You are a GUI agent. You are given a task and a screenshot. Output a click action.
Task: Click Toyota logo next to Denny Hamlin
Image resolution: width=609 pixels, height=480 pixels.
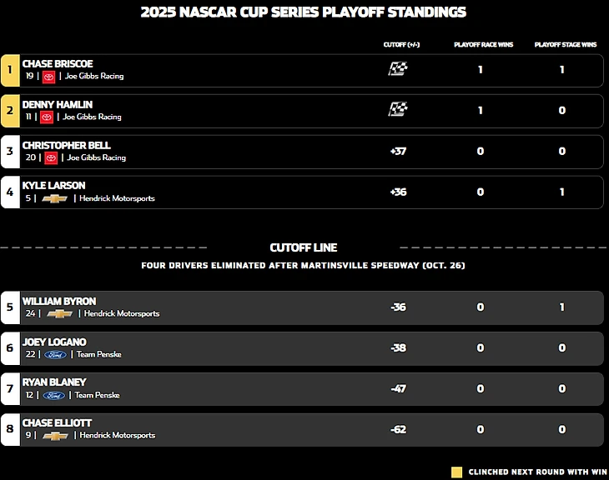47,117
